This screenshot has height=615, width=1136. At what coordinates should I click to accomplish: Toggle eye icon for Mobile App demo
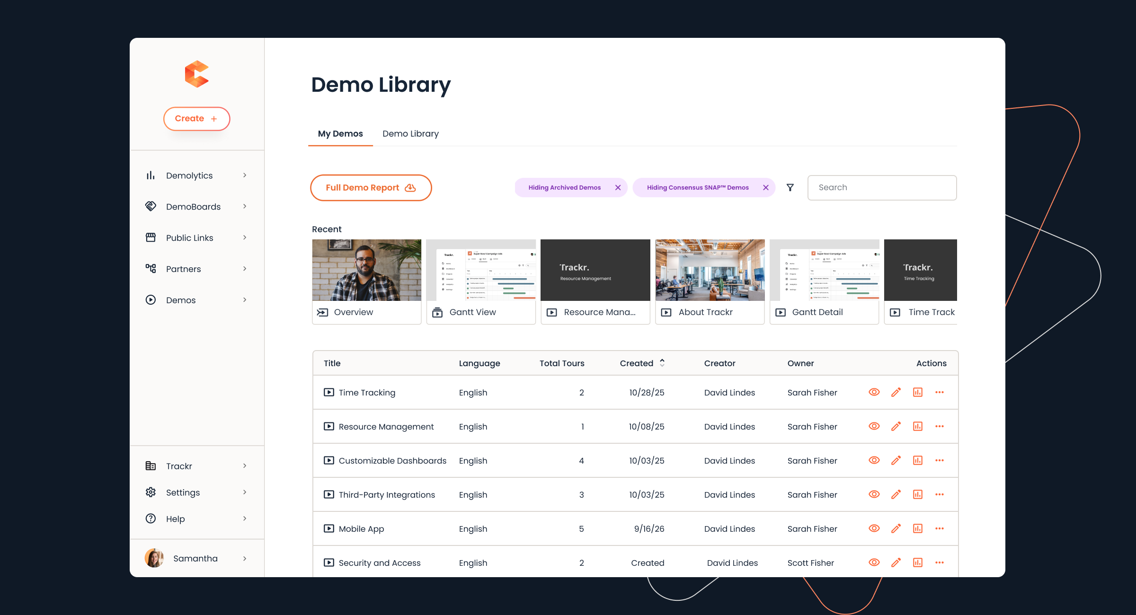click(874, 528)
